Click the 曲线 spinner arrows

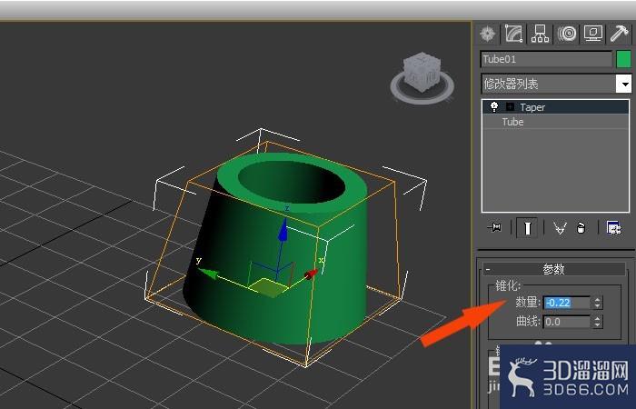click(x=598, y=322)
